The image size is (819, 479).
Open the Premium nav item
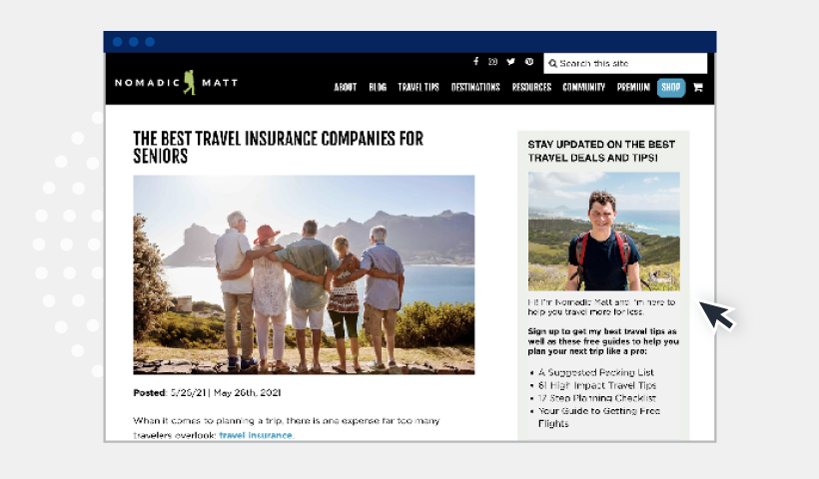tap(633, 87)
